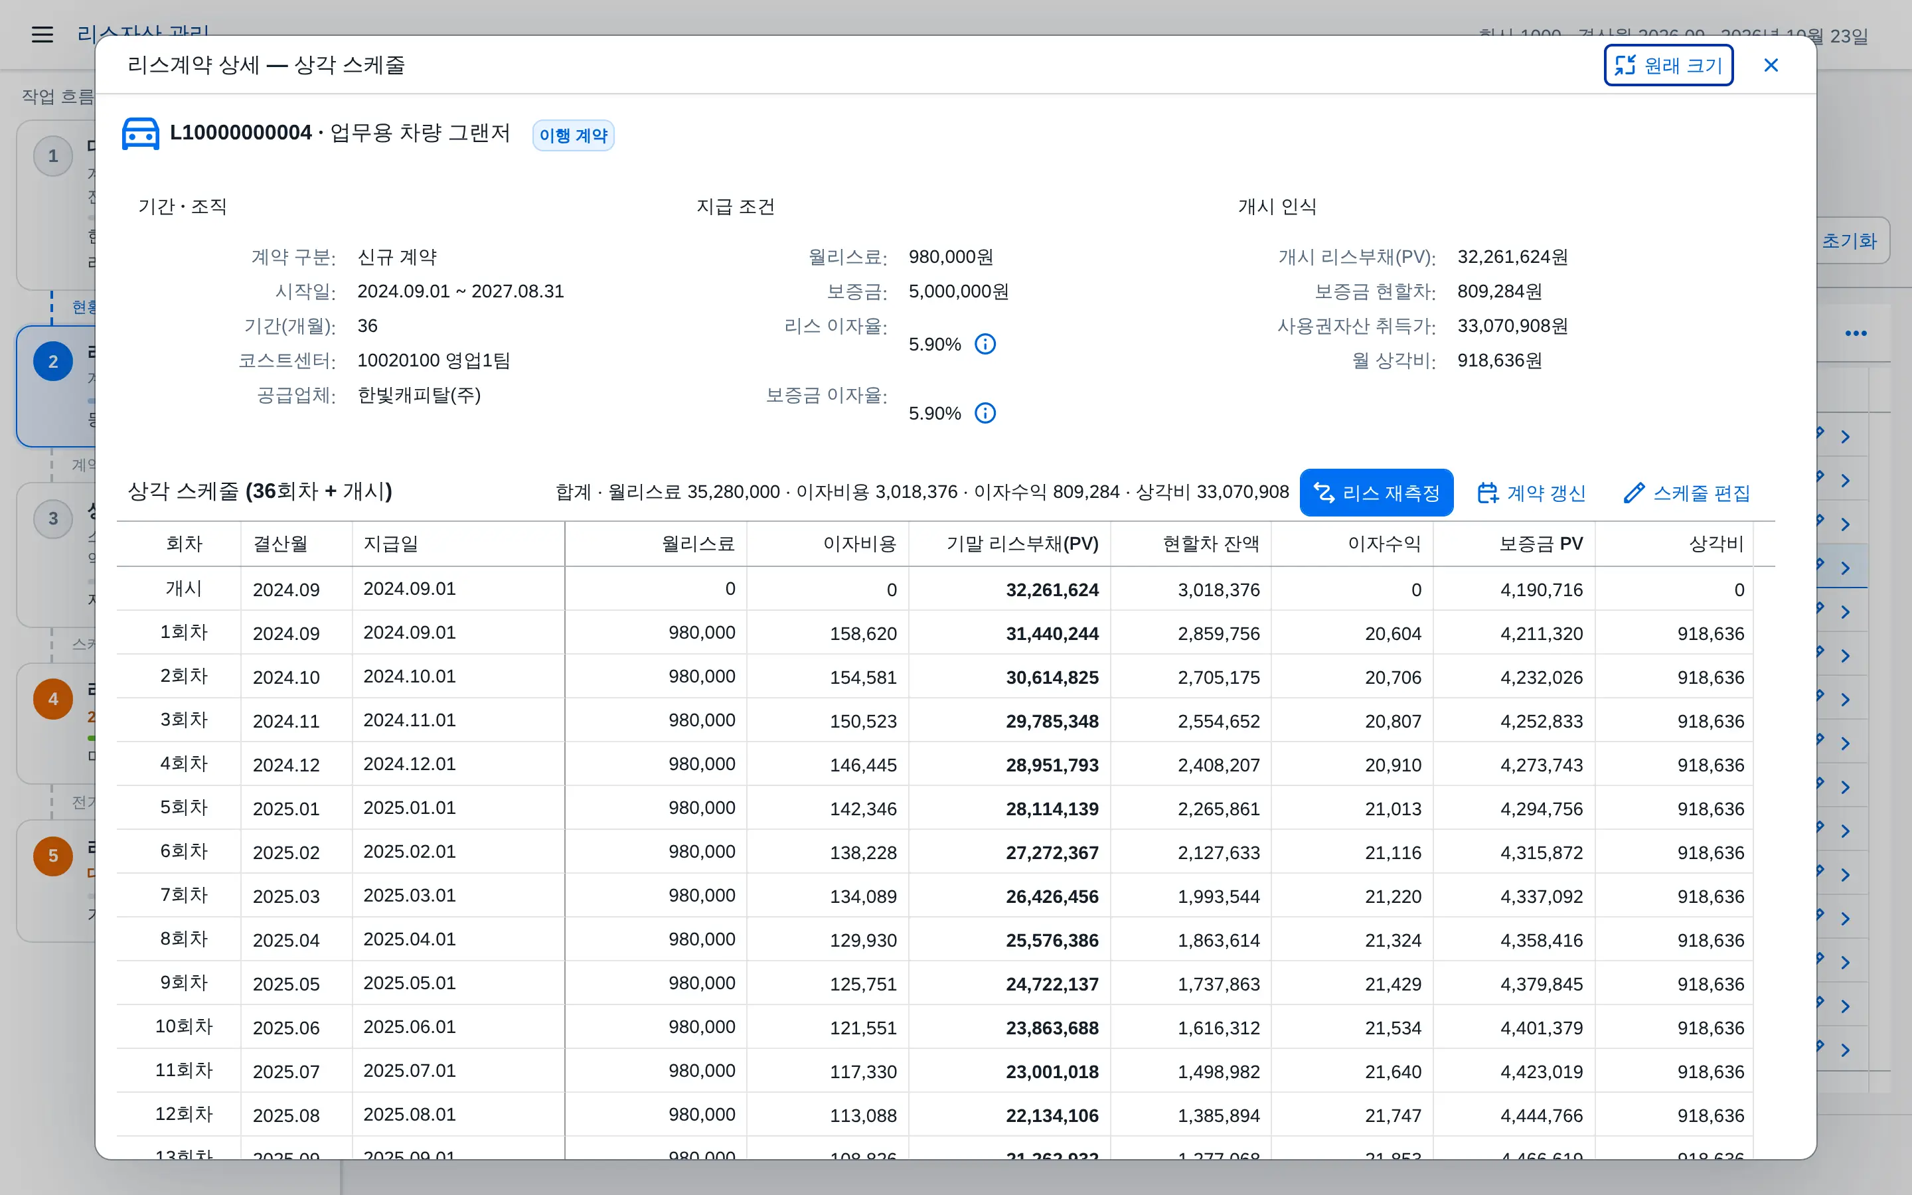Click workflow step 3 circle in background
1912x1195 pixels.
(x=53, y=519)
